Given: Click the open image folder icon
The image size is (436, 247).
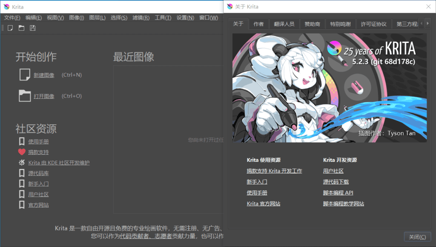Looking at the screenshot, I should pyautogui.click(x=25, y=96).
